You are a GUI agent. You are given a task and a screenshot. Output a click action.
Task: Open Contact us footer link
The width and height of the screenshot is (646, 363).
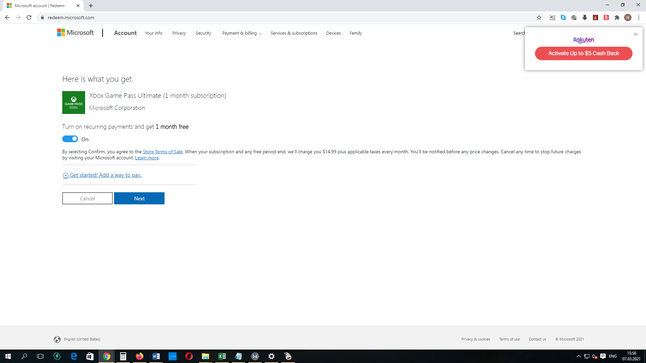537,339
